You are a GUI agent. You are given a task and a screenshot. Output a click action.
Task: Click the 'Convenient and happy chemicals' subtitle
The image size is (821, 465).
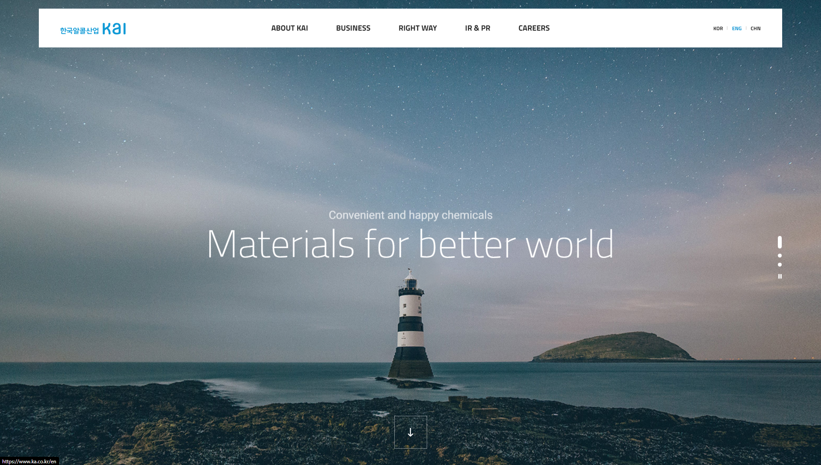(410, 215)
